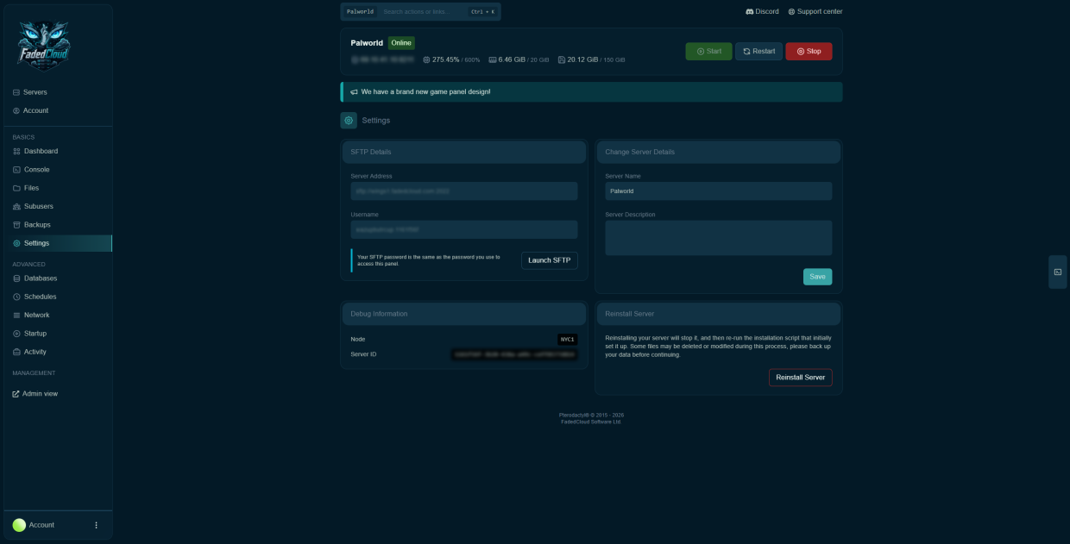
Task: Click the disk usage icon
Action: click(562, 60)
